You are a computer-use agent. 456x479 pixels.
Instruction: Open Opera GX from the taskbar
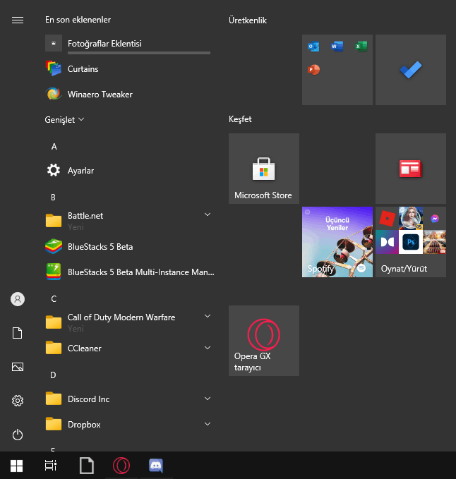pos(121,466)
